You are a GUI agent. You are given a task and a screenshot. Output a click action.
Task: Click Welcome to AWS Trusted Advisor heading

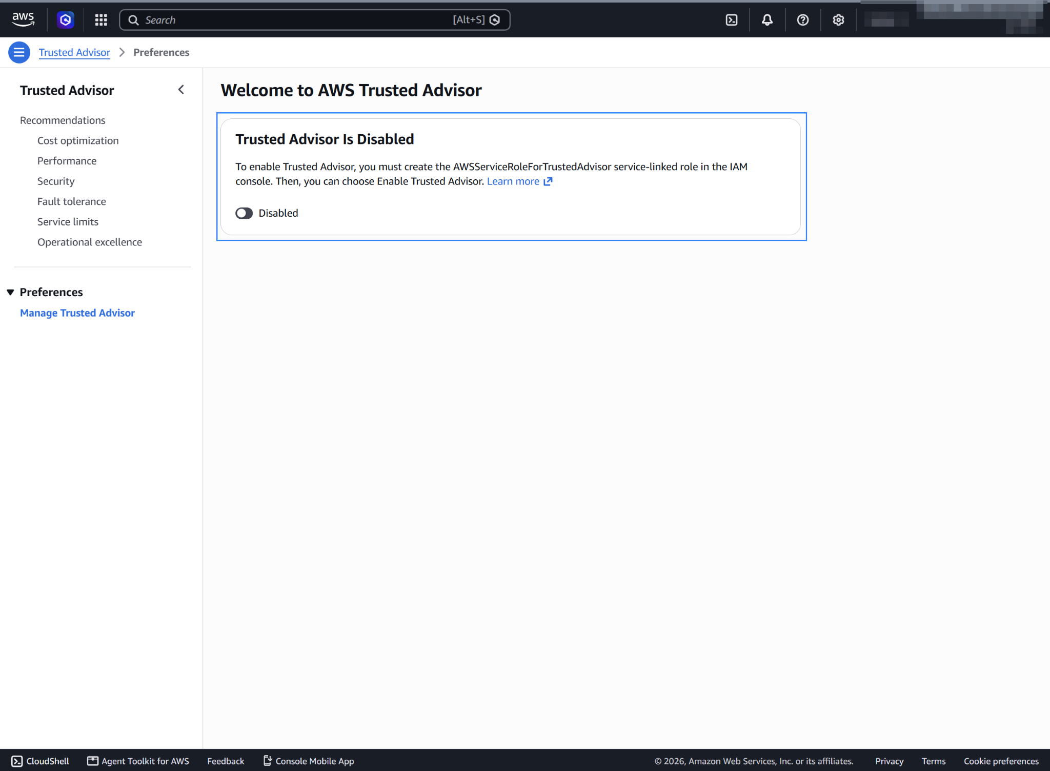pos(351,90)
